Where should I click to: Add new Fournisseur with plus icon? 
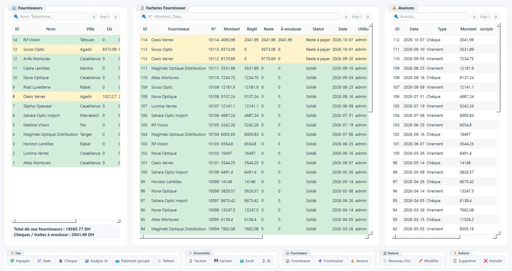click(x=330, y=261)
